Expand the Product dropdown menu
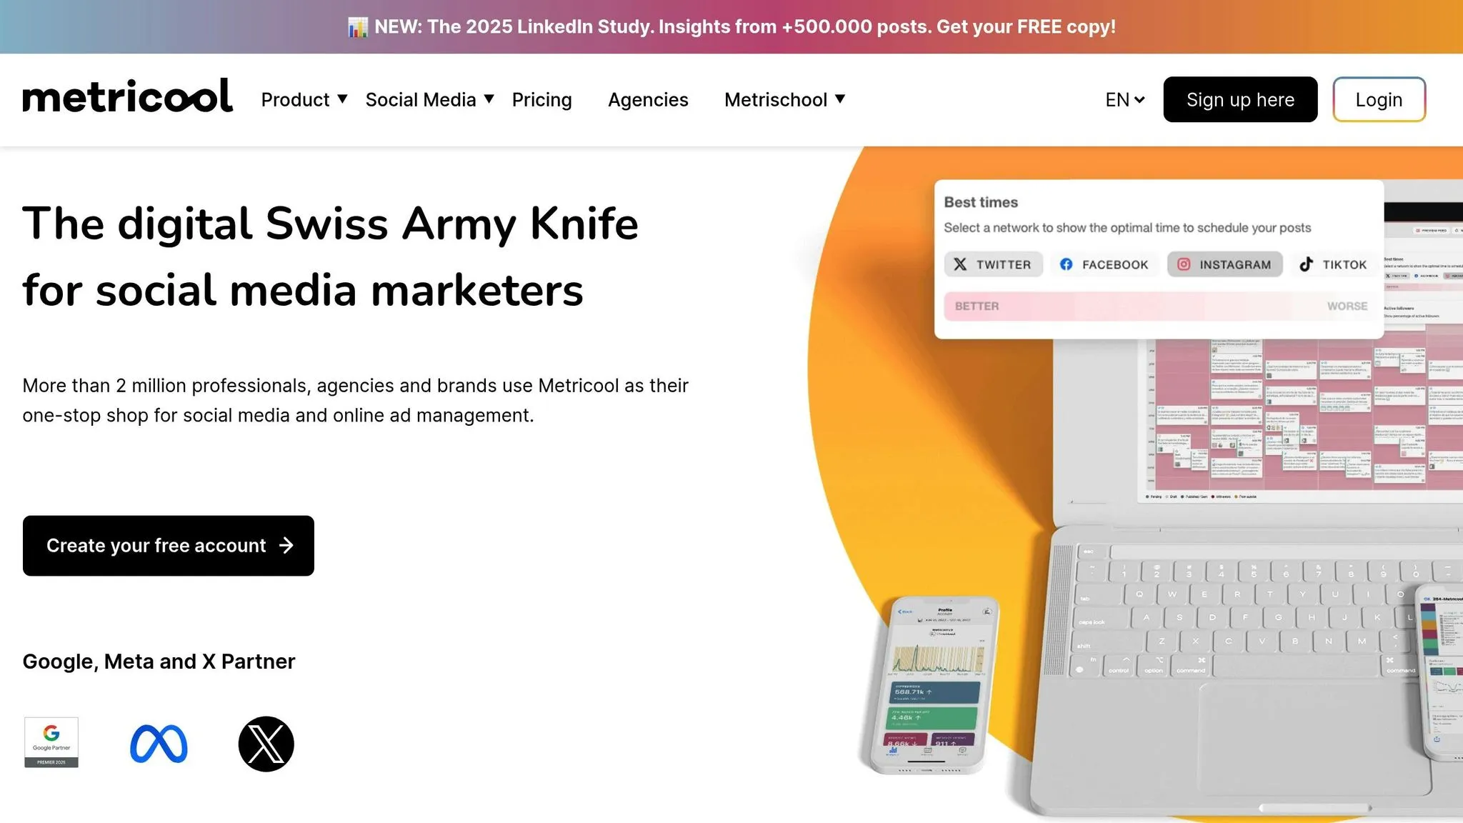 pos(304,99)
